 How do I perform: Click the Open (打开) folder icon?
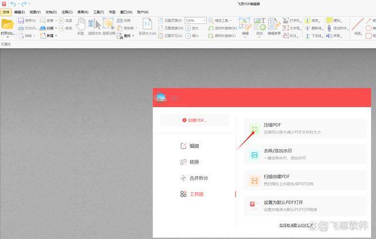[x=8, y=25]
